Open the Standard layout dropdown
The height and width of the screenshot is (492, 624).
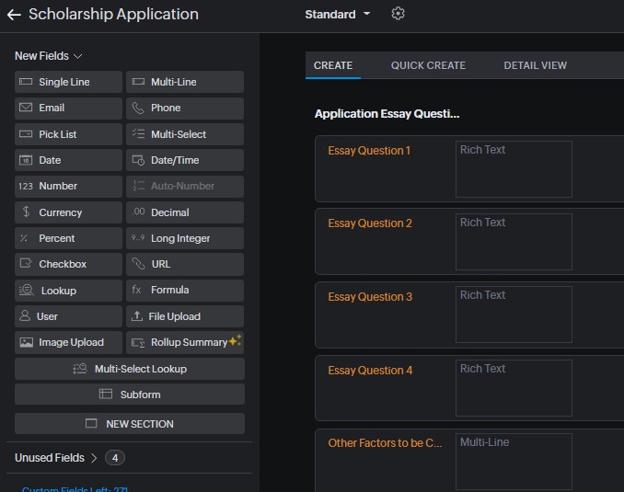point(338,15)
